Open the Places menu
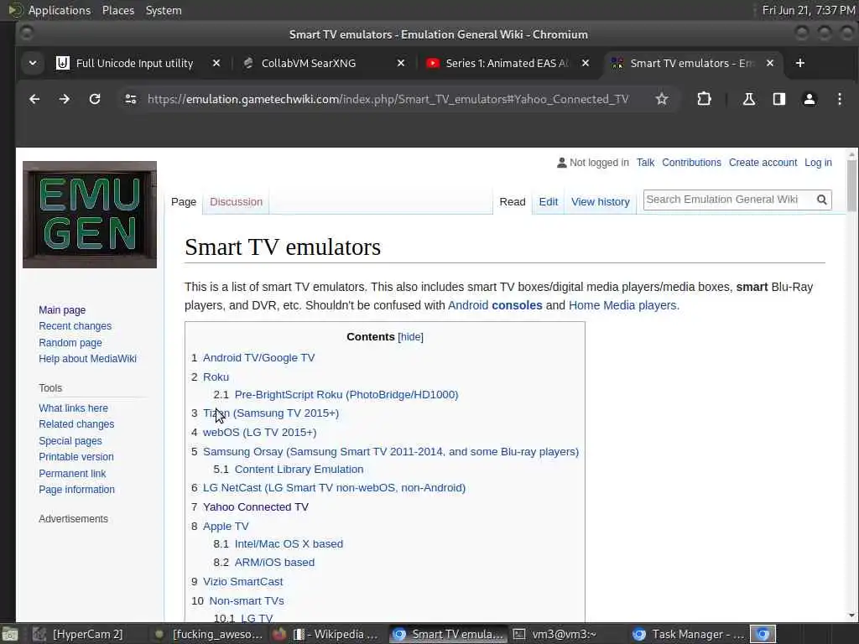Viewport: 859px width, 644px height. [118, 10]
